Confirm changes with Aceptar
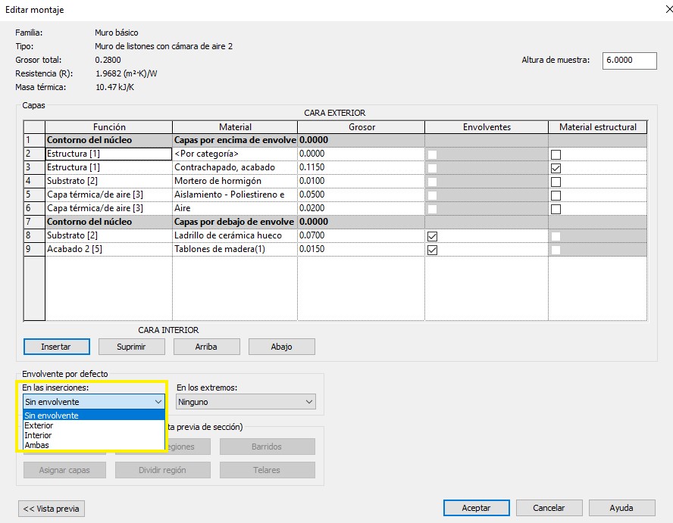Screen dimensions: 673x523 click(476, 508)
